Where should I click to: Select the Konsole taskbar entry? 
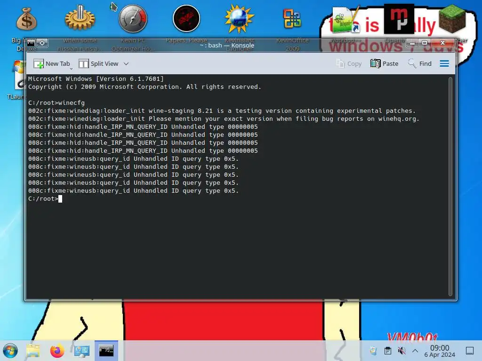point(106,351)
